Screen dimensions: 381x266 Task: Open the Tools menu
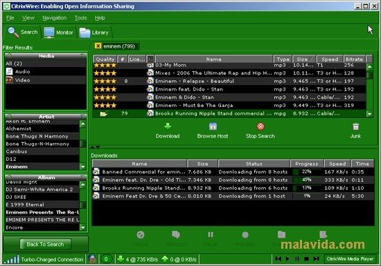coord(80,18)
